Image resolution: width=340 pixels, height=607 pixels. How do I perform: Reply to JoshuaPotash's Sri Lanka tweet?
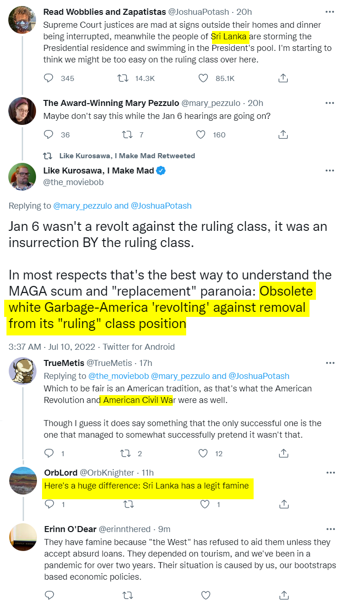[49, 78]
